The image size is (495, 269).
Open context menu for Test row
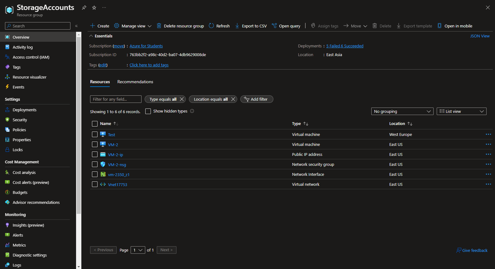(x=488, y=134)
